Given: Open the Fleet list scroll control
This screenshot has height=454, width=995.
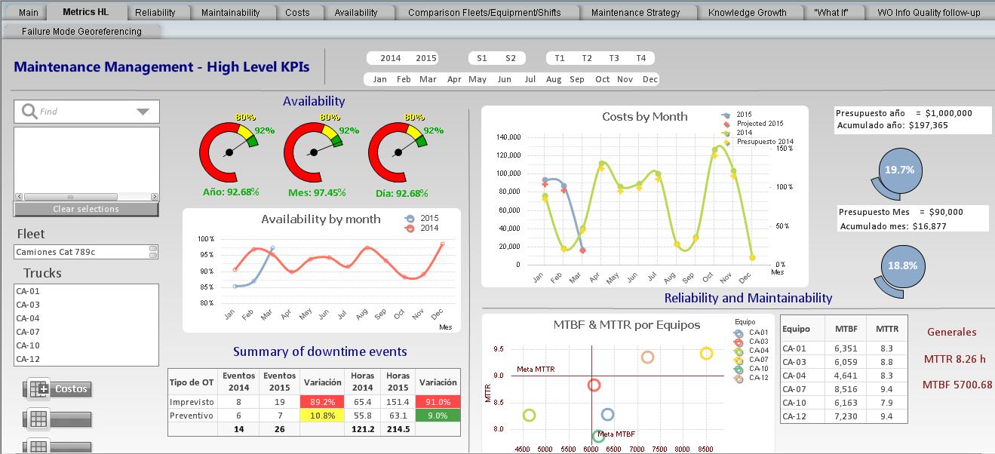Looking at the screenshot, I should 153,251.
